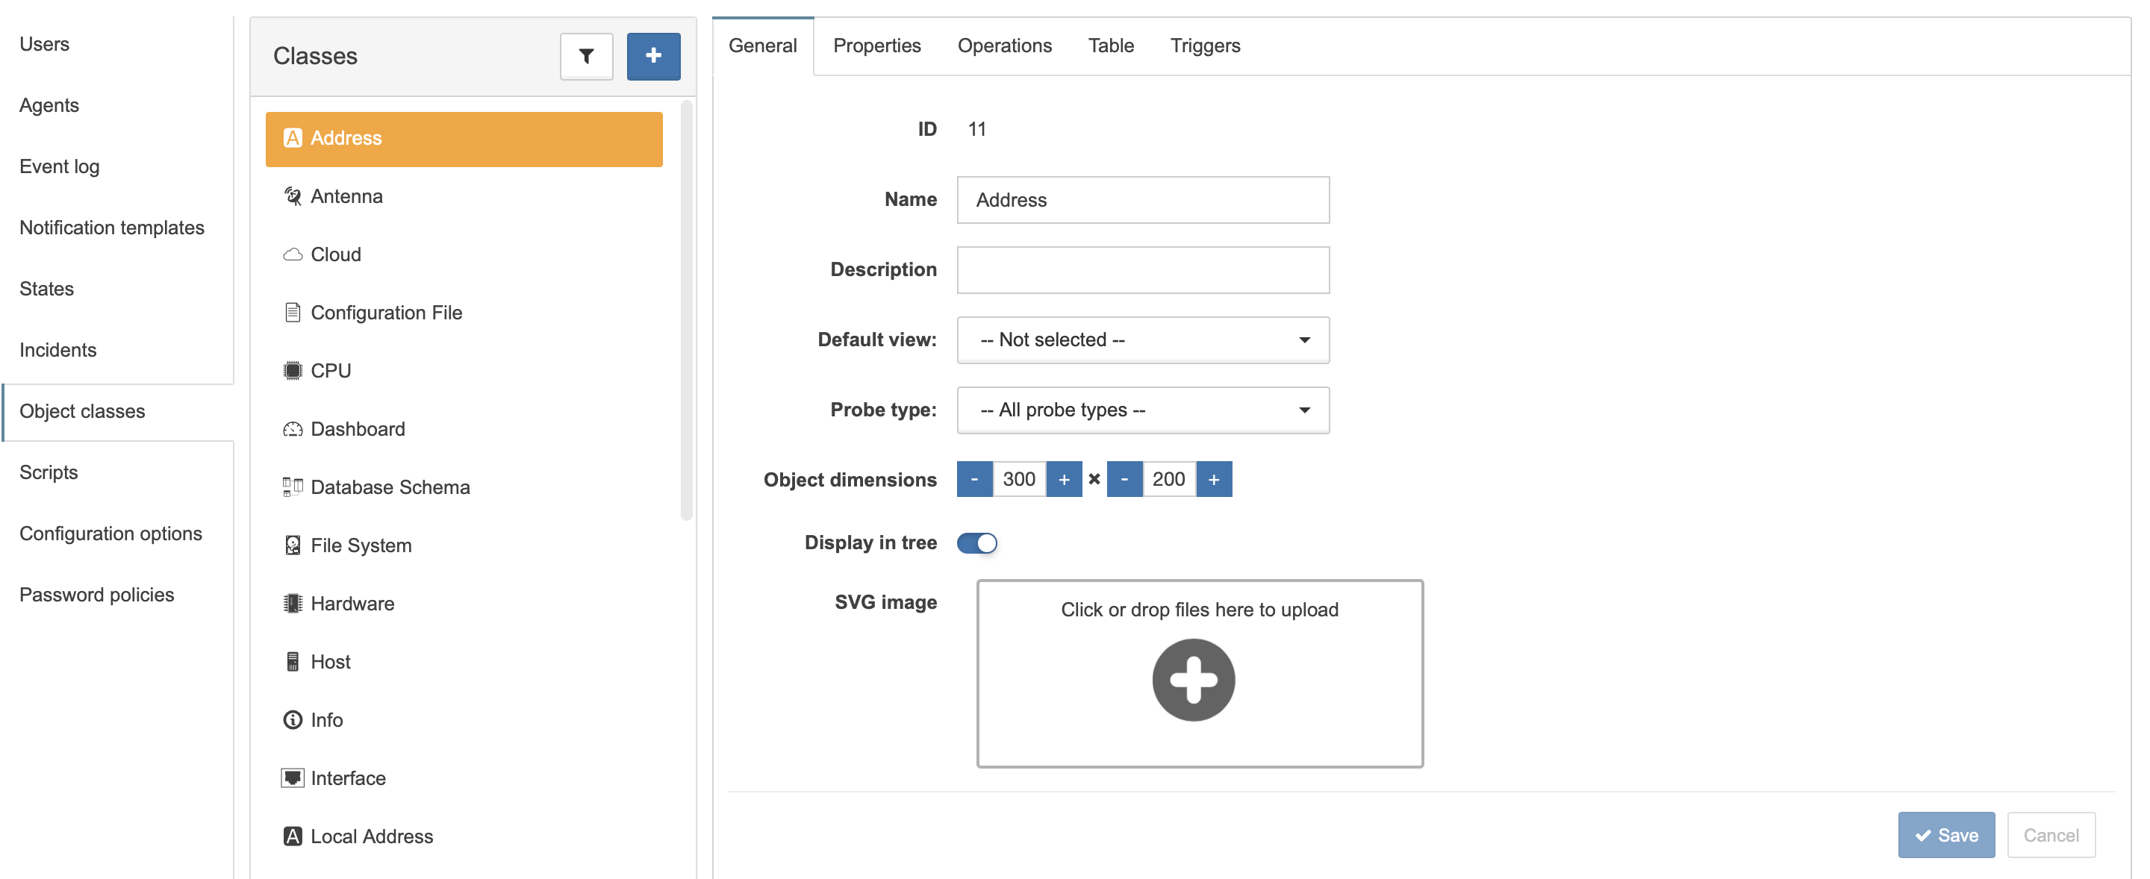
Task: Select the Local Address class icon
Action: (x=292, y=836)
